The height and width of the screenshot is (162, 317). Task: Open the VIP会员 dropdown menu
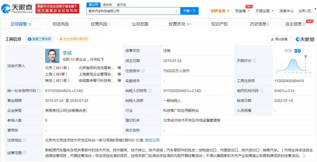point(220,11)
